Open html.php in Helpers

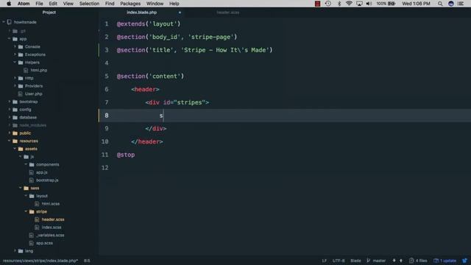coord(39,71)
